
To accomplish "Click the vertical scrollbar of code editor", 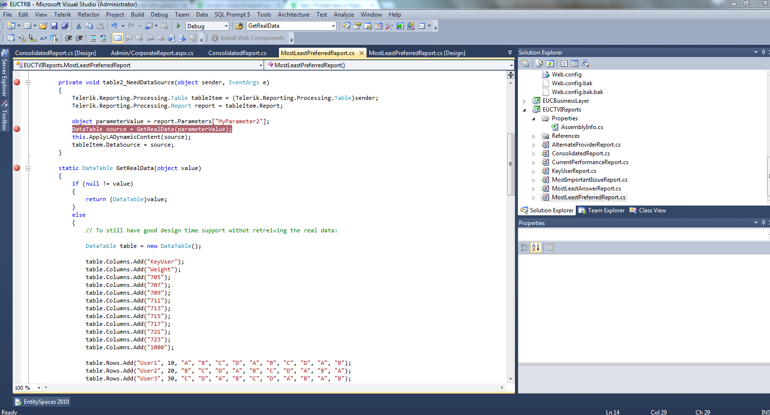I will [511, 164].
